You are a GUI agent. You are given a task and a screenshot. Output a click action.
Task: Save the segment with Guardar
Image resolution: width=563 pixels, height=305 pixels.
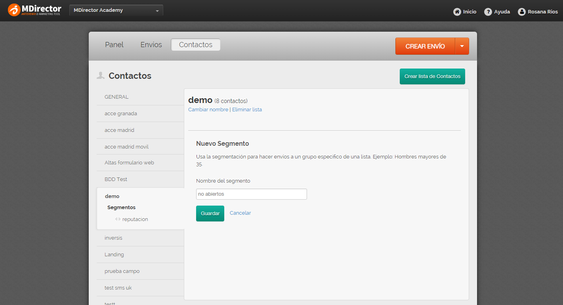(210, 213)
